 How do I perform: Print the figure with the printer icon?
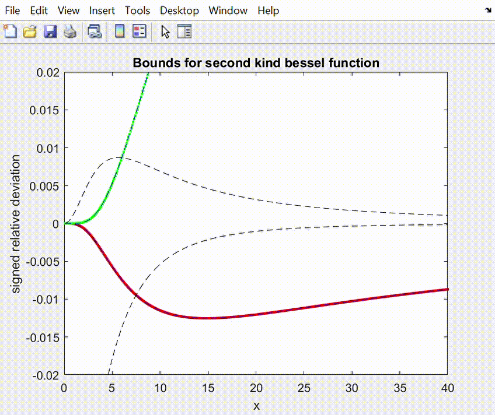pos(70,31)
